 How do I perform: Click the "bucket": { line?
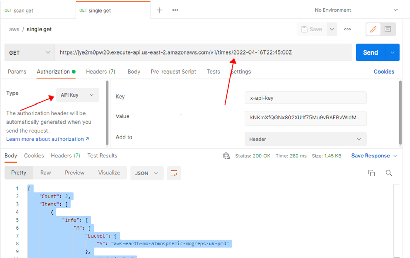click(x=101, y=236)
